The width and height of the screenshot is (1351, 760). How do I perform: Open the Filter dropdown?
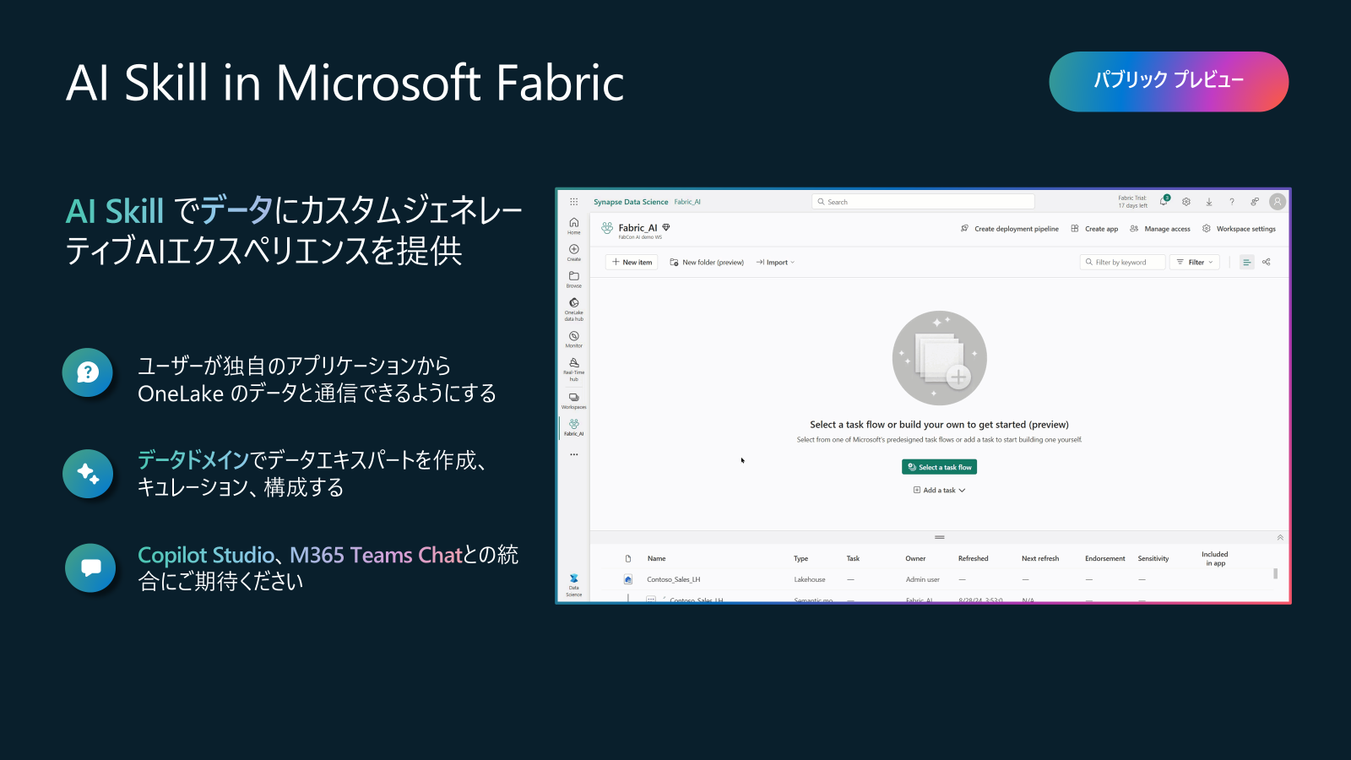(1195, 262)
